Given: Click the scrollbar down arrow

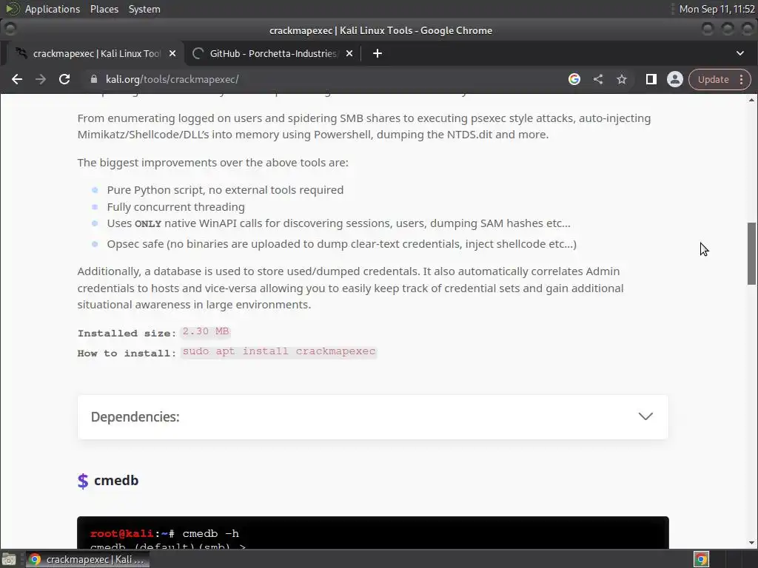Looking at the screenshot, I should (751, 543).
